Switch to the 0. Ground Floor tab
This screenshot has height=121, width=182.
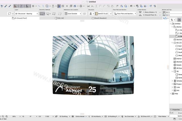(x=20, y=18)
